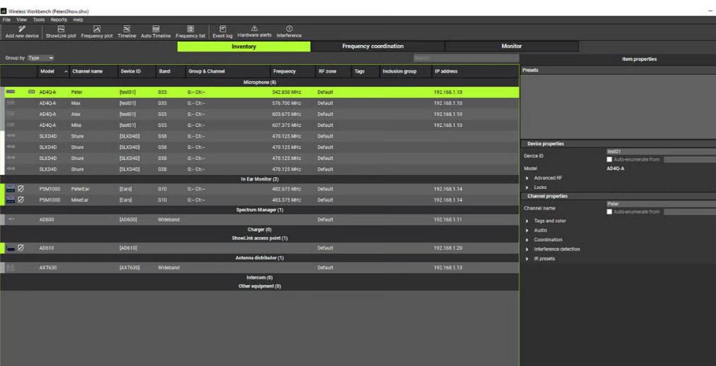Show Hardware alerts
The height and width of the screenshot is (366, 716).
(254, 32)
